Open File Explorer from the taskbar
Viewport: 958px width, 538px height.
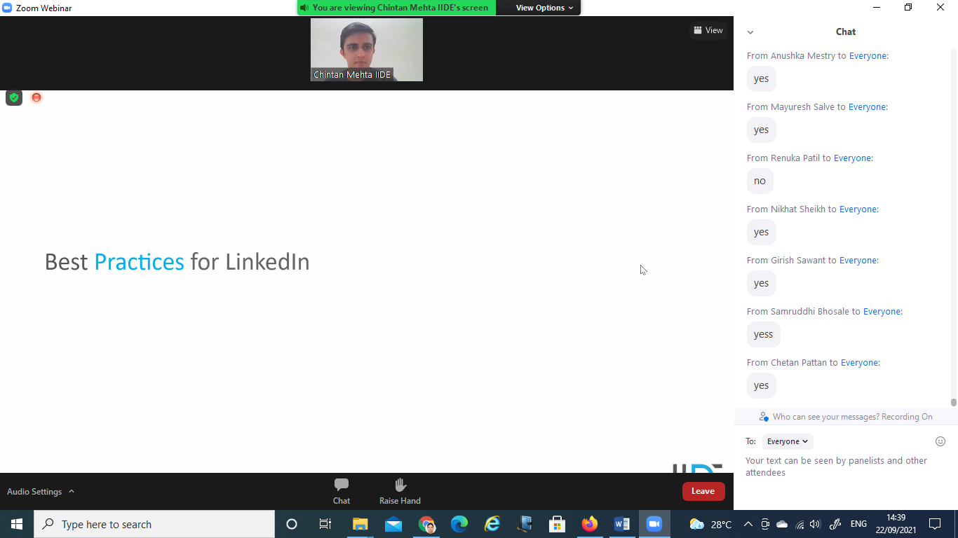coord(360,524)
